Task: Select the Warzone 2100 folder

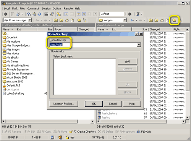Action: click(13, 81)
